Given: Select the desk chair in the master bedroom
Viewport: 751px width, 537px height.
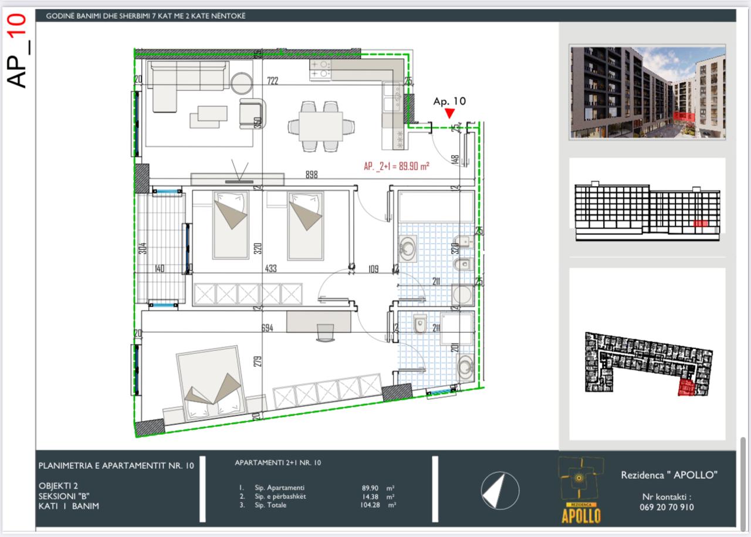Looking at the screenshot, I should click(x=324, y=332).
